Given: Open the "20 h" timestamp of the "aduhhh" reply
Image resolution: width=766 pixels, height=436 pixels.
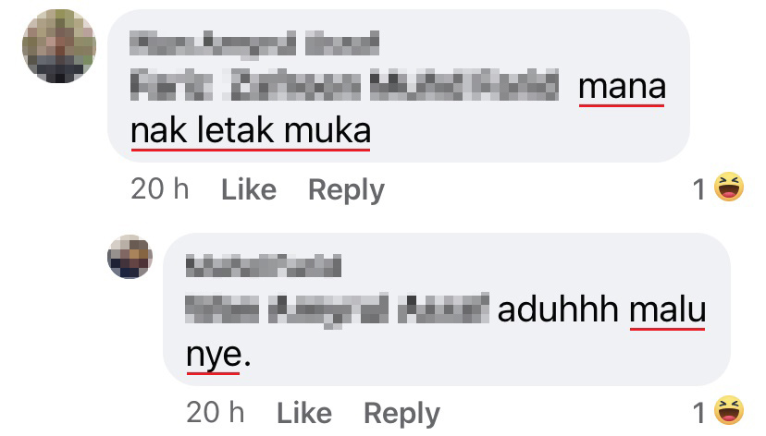Looking at the screenshot, I should coord(215,413).
